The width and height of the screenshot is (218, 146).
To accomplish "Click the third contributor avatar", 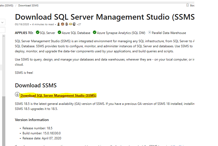I will 67,24.
